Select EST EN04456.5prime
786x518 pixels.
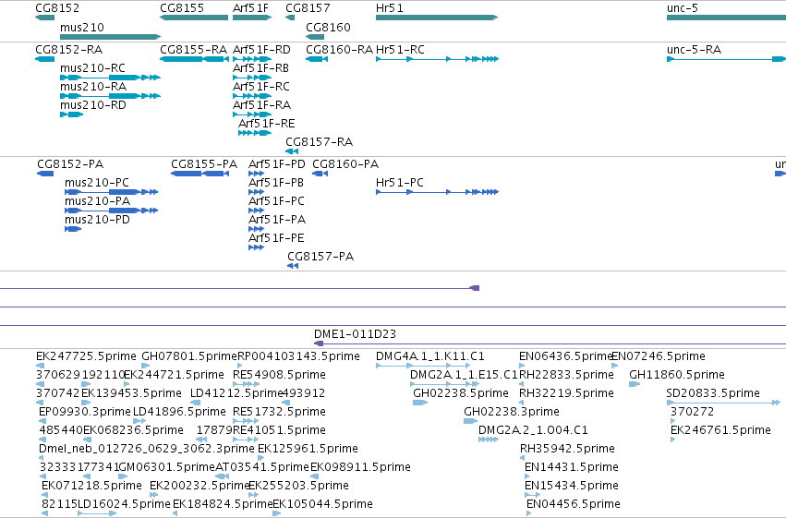[574, 504]
